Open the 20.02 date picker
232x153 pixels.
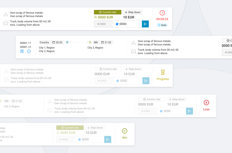click(58, 42)
